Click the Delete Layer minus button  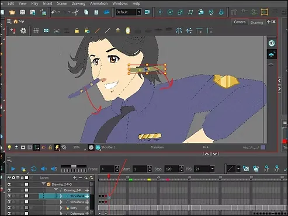[80, 177]
